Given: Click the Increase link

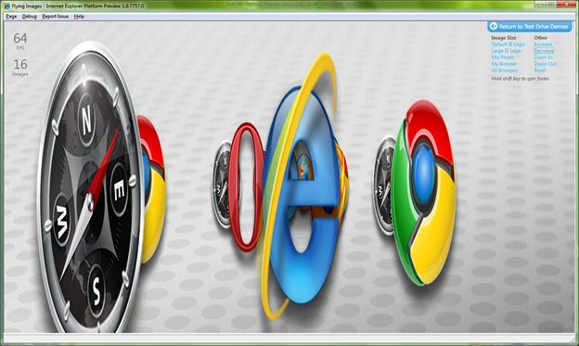Looking at the screenshot, I should point(543,45).
